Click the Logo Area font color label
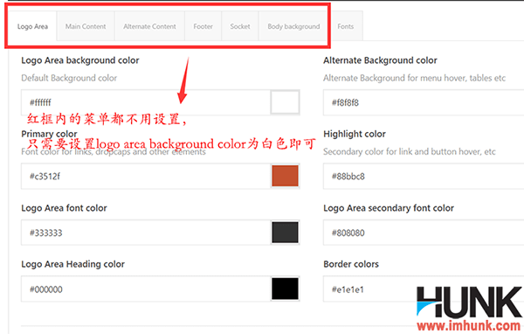 click(x=64, y=208)
